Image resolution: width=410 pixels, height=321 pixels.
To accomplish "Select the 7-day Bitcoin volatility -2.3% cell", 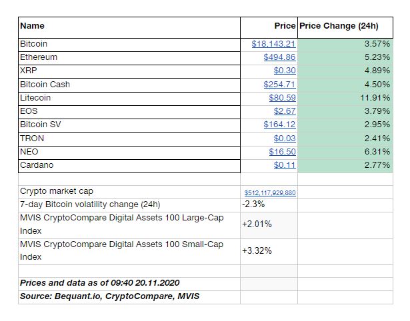I will pos(269,205).
